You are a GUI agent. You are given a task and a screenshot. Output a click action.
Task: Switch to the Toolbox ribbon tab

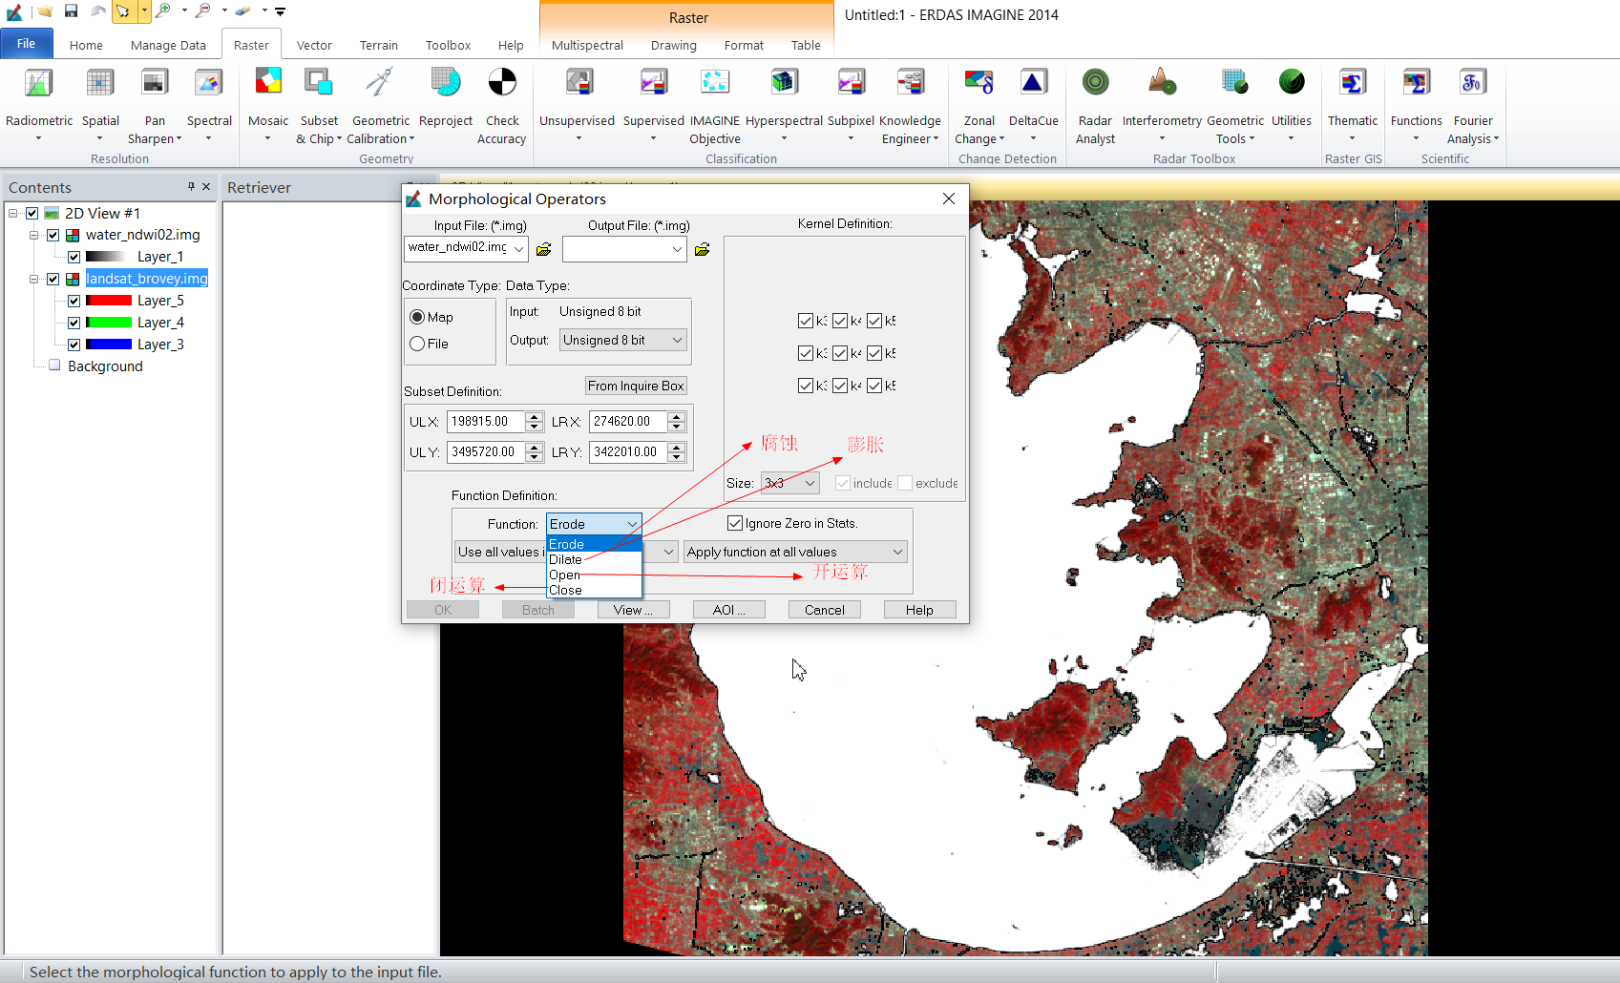pyautogui.click(x=448, y=45)
